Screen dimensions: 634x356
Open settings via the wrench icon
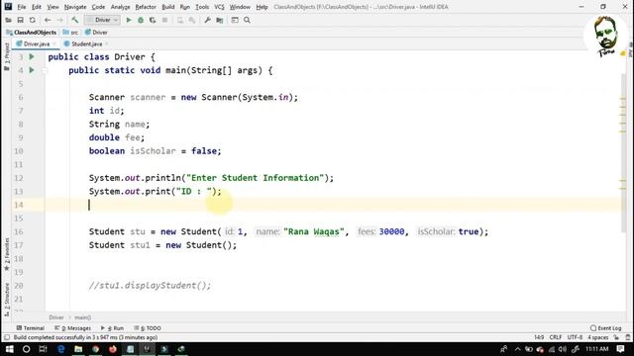click(x=207, y=20)
